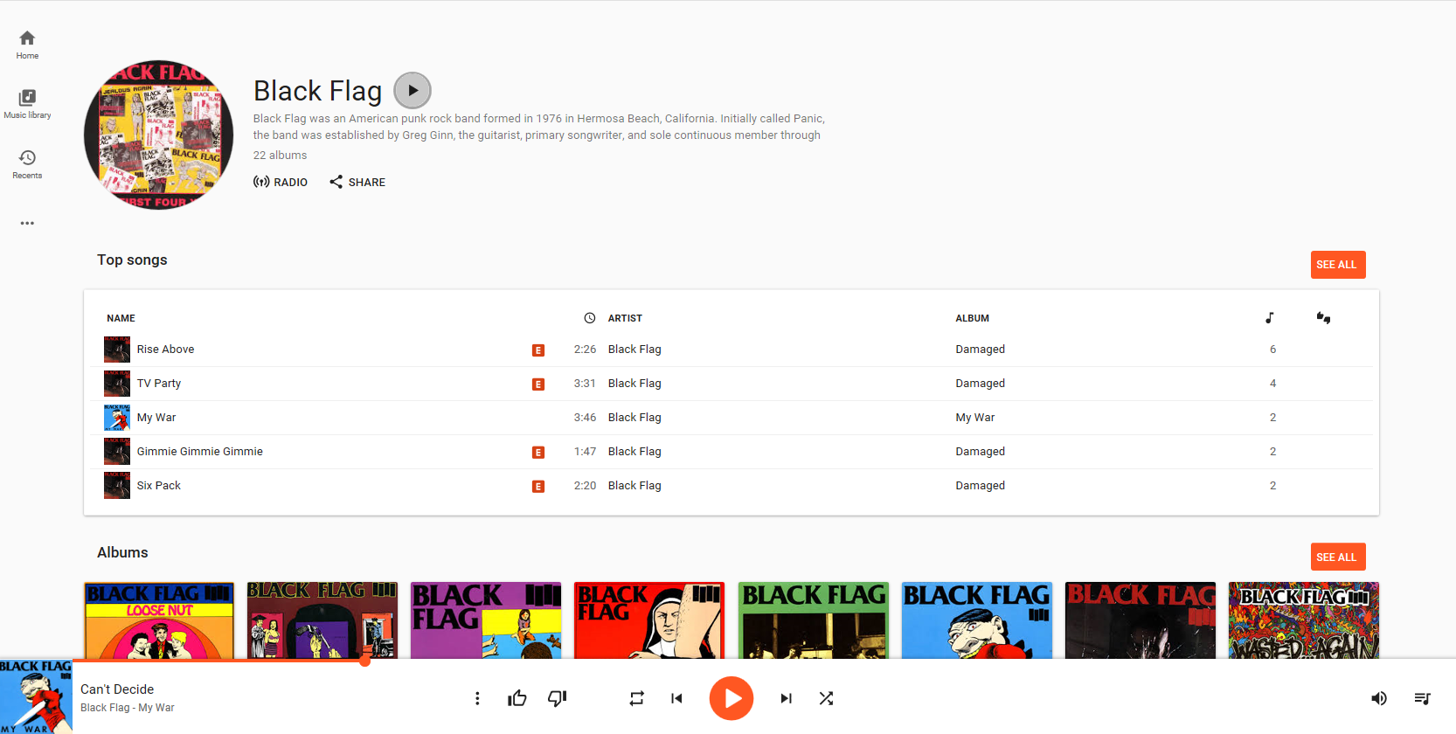This screenshot has width=1456, height=734.
Task: Open the green Black Flag album cover
Action: tap(814, 620)
